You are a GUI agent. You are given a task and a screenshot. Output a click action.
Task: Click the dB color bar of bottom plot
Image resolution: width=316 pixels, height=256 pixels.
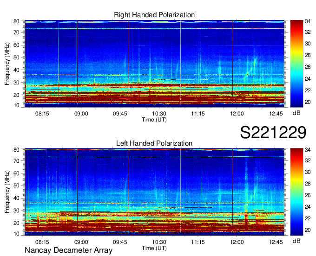coord(296,192)
